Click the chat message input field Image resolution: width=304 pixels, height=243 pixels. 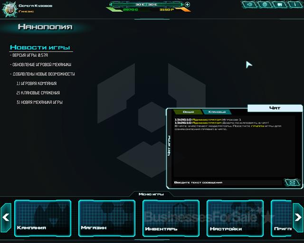click(228, 182)
